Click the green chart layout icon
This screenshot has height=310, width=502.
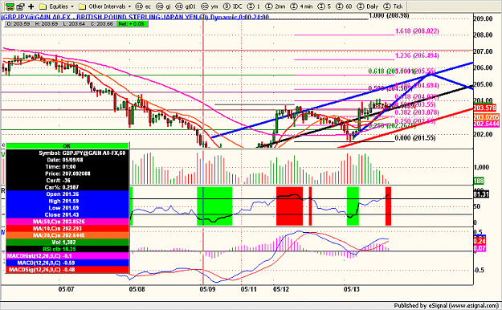10,6
